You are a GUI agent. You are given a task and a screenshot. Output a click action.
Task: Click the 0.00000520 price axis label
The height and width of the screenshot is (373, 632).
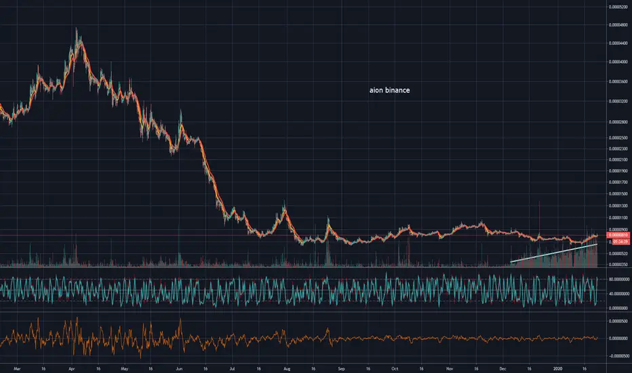click(x=618, y=254)
